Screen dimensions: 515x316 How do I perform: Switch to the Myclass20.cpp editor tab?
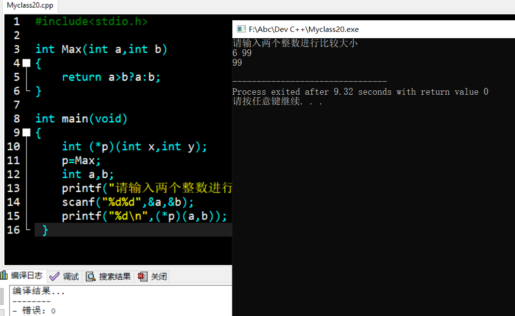tap(30, 5)
